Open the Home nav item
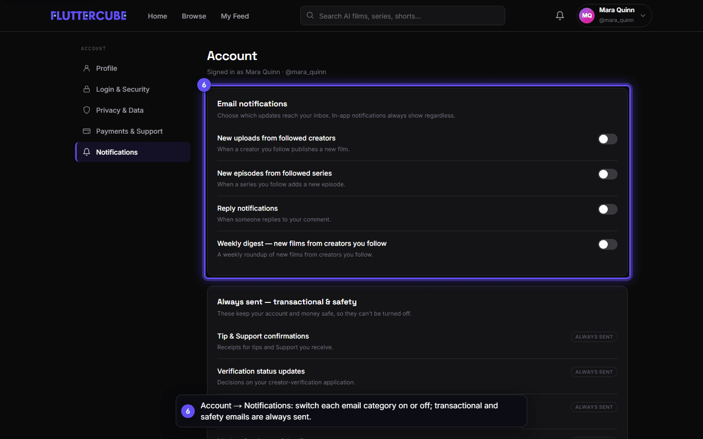 click(157, 16)
